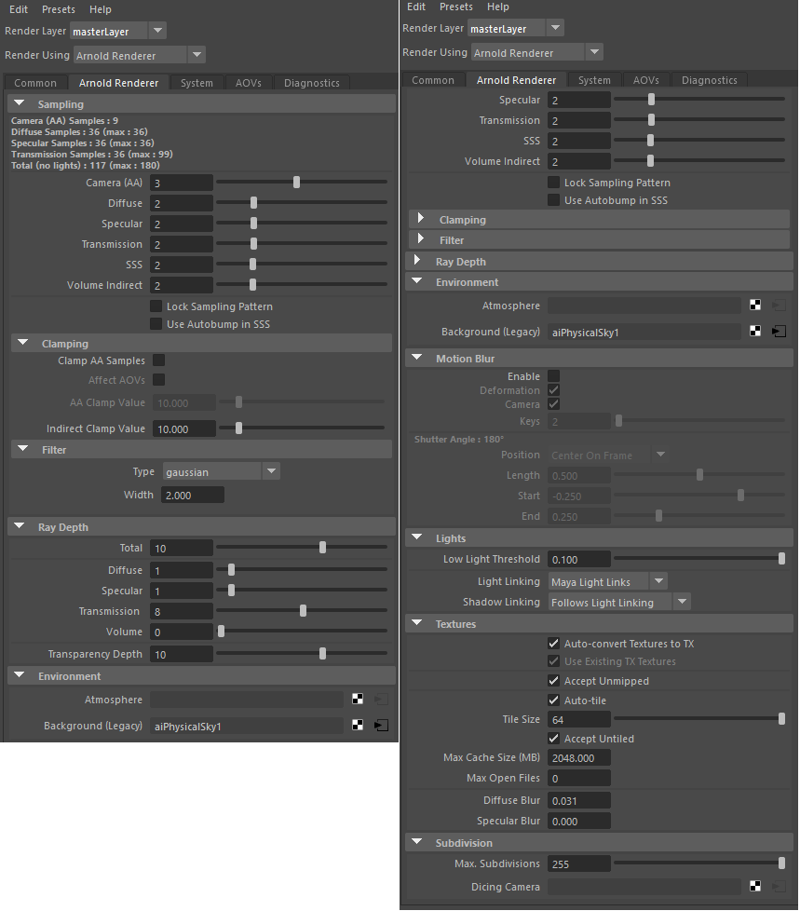
Task: Open the connection editor icon for aiPhysicalSky1 background
Action: [381, 725]
